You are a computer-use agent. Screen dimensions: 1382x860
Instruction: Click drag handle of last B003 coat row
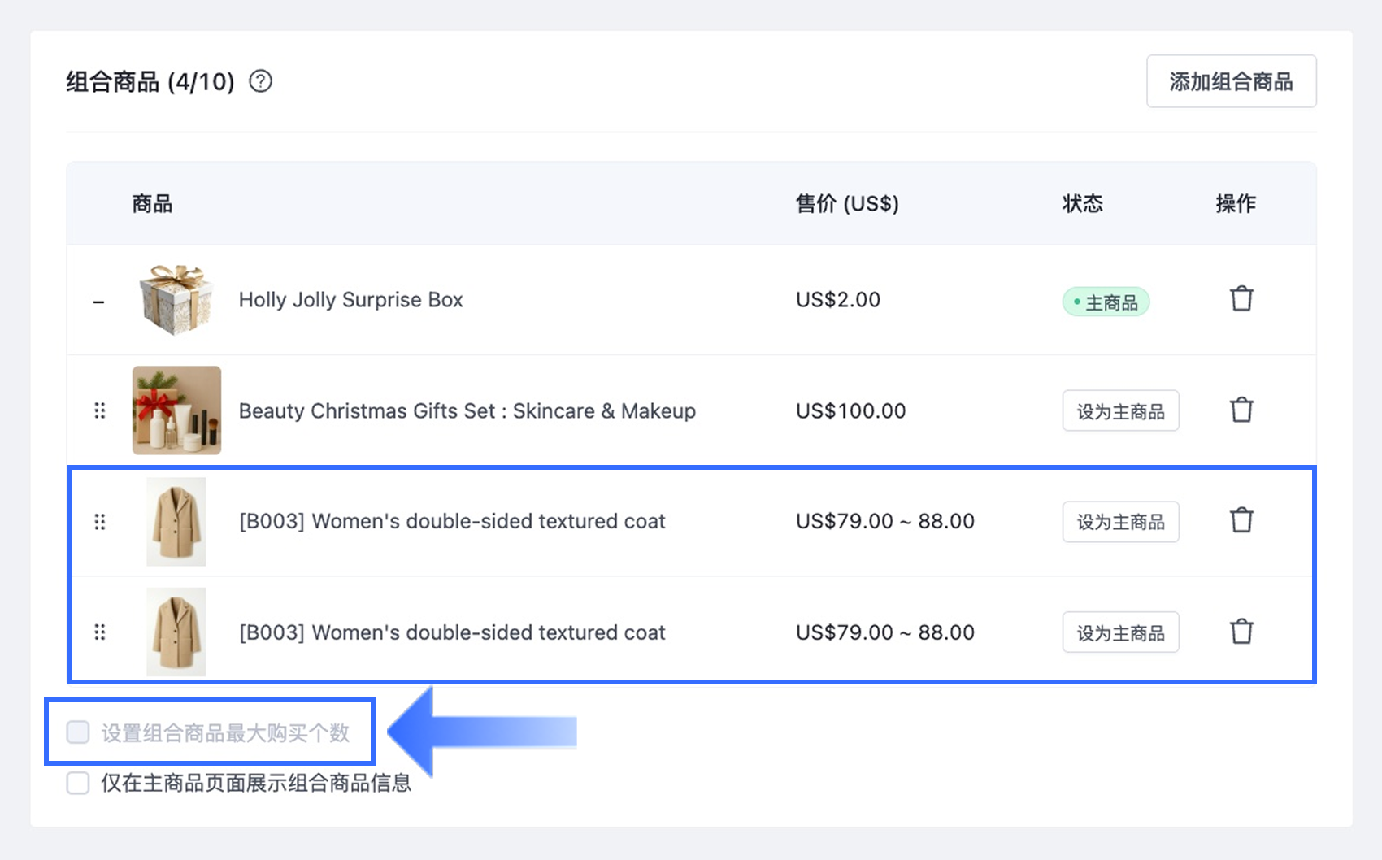100,632
